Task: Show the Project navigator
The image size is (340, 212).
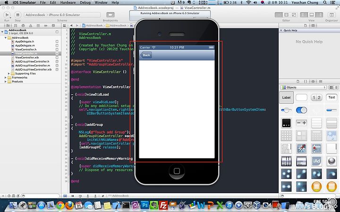Action: coord(8,25)
